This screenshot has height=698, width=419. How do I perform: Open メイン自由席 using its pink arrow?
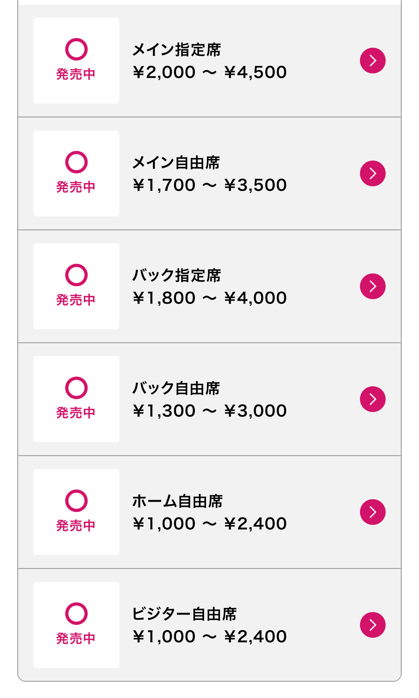[x=372, y=173]
